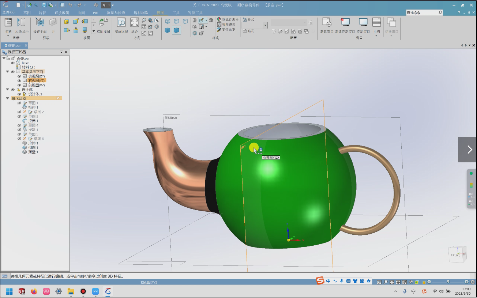This screenshot has width=477, height=298.
Task: Select the 缩放区域 zoom area tool
Action: click(x=121, y=23)
